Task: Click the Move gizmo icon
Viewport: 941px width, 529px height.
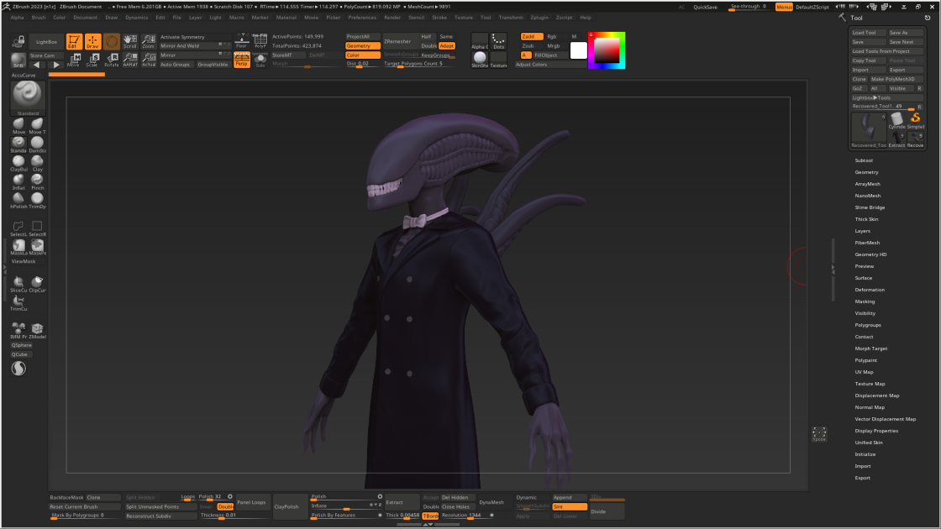Action: tap(74, 60)
